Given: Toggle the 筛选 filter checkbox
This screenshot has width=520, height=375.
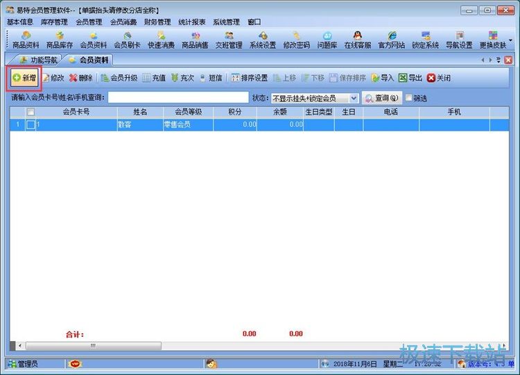Looking at the screenshot, I should (408, 98).
